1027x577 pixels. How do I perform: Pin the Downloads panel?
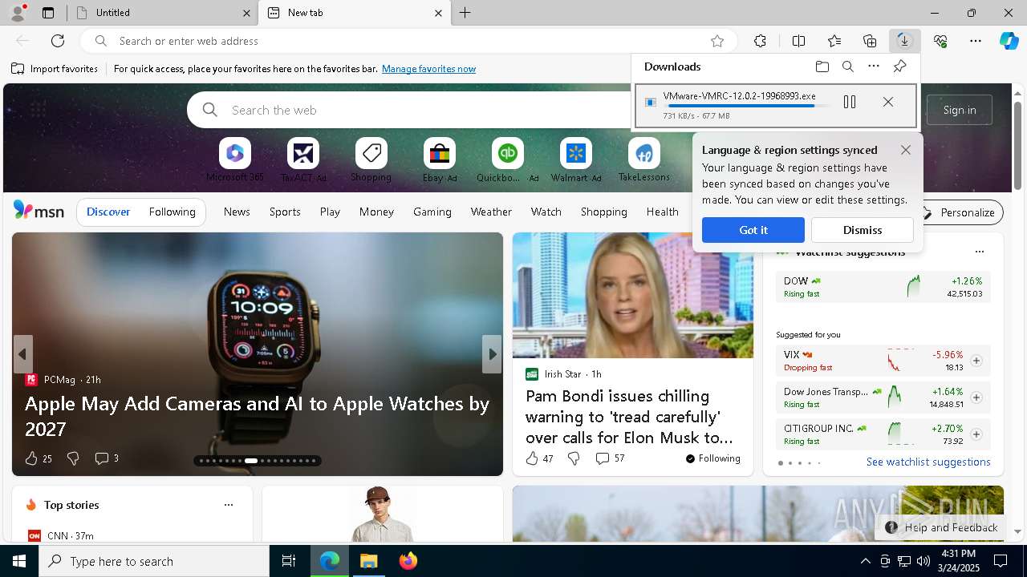[899, 67]
